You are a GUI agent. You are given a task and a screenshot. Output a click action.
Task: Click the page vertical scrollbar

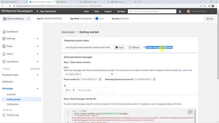(x=218, y=45)
